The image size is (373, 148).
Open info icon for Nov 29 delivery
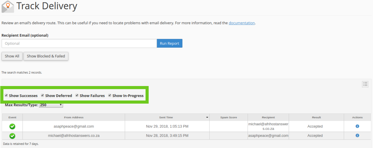click(x=357, y=126)
